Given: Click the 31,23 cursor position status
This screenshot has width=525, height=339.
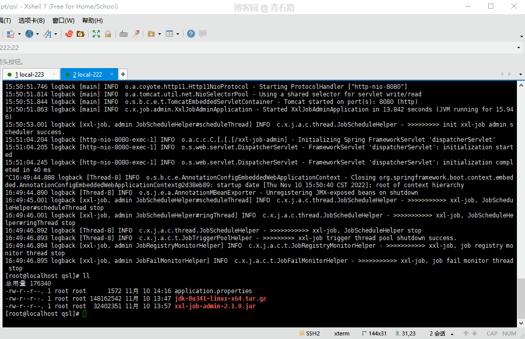Looking at the screenshot, I should point(405,333).
